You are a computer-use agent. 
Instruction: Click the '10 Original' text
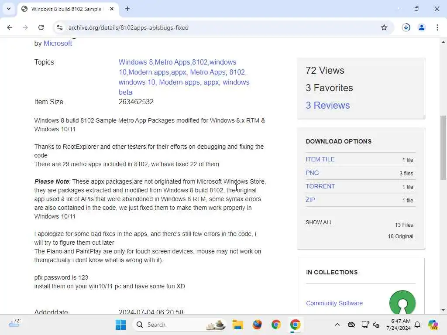click(x=400, y=236)
